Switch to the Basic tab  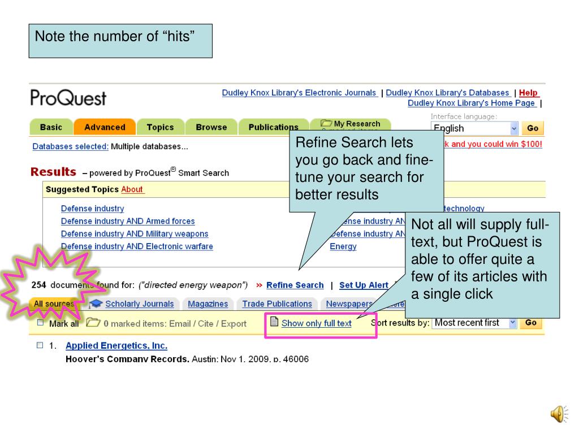click(x=51, y=127)
